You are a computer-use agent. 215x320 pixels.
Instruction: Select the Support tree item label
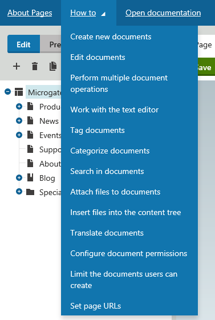click(x=50, y=149)
